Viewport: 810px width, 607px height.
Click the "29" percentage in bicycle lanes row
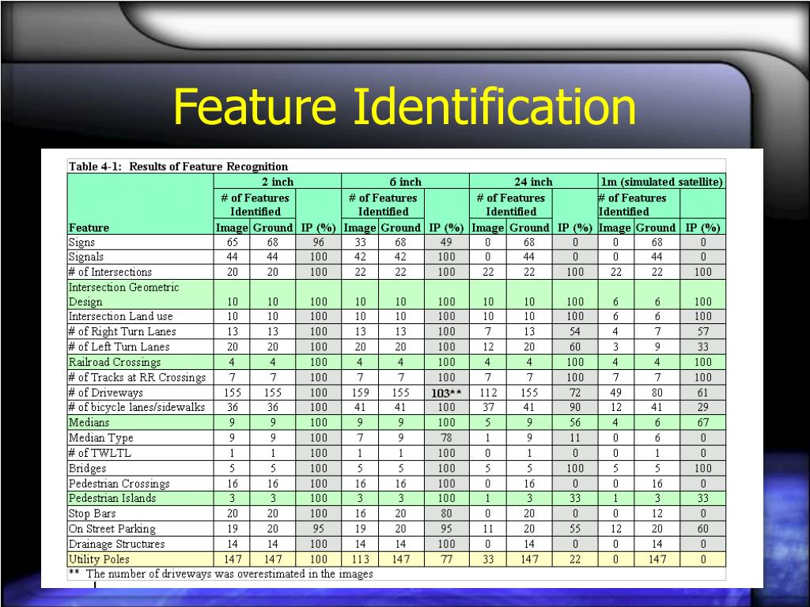click(703, 407)
